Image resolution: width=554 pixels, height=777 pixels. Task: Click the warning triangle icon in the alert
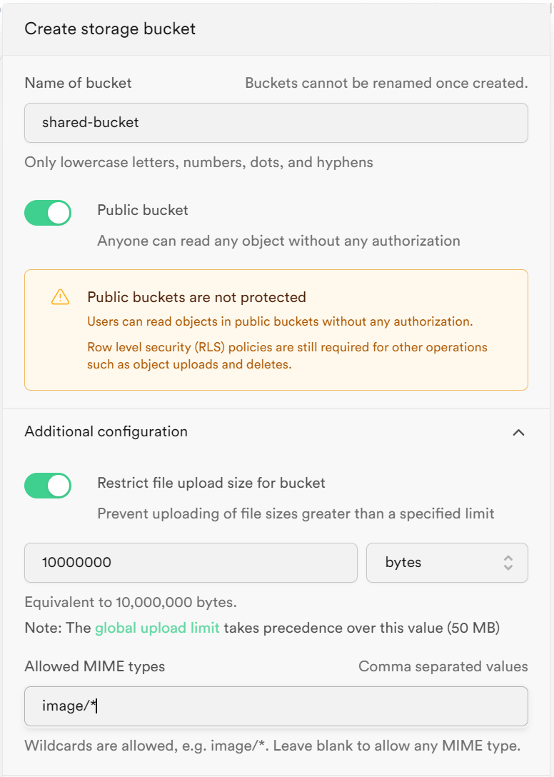point(61,297)
